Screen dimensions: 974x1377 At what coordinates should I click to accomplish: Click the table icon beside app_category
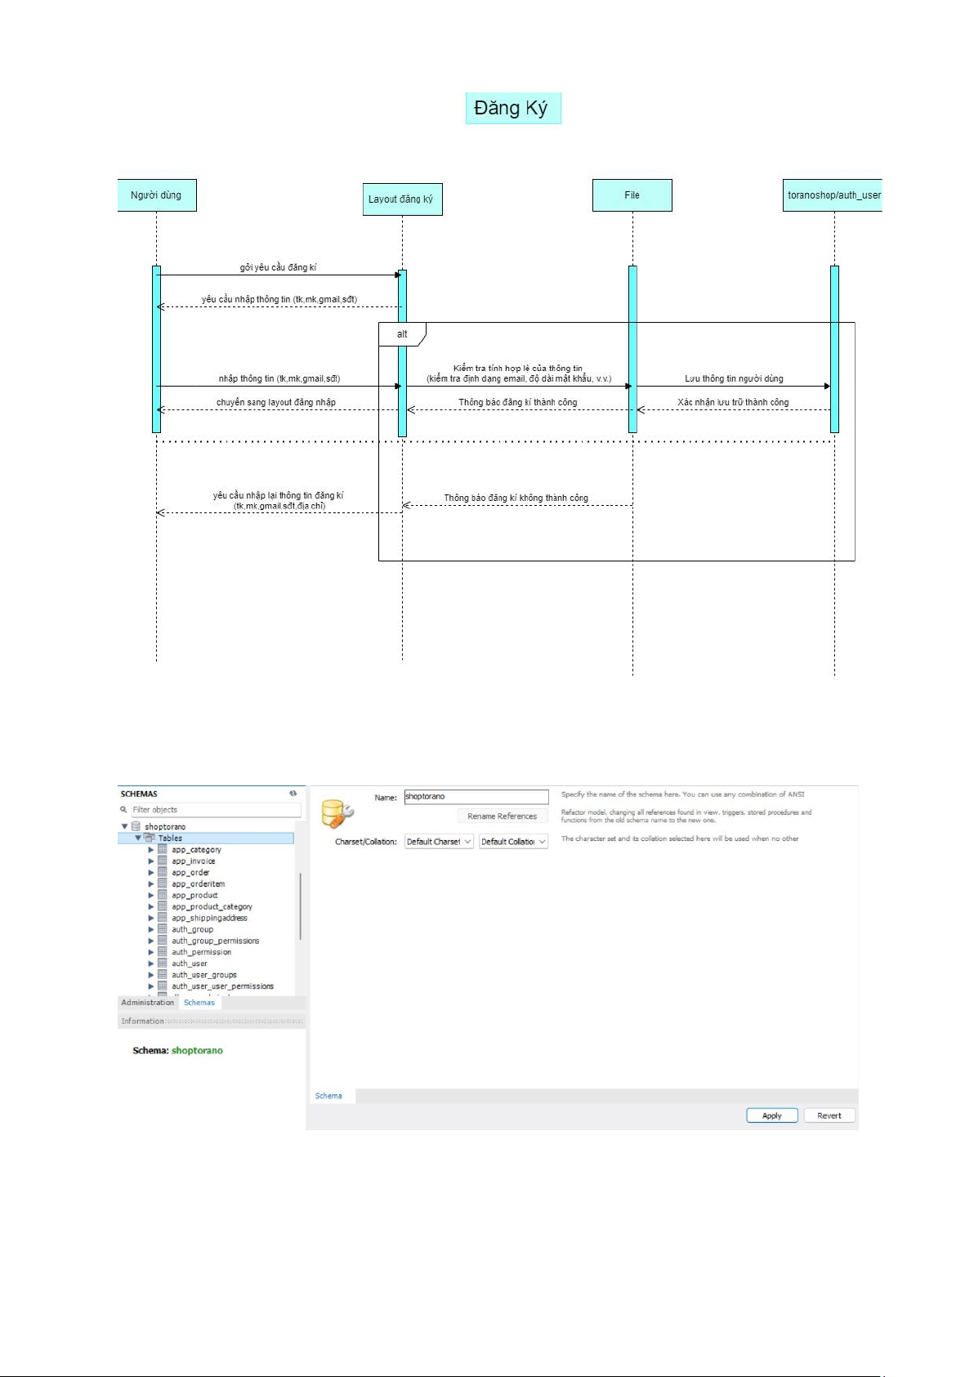163,850
